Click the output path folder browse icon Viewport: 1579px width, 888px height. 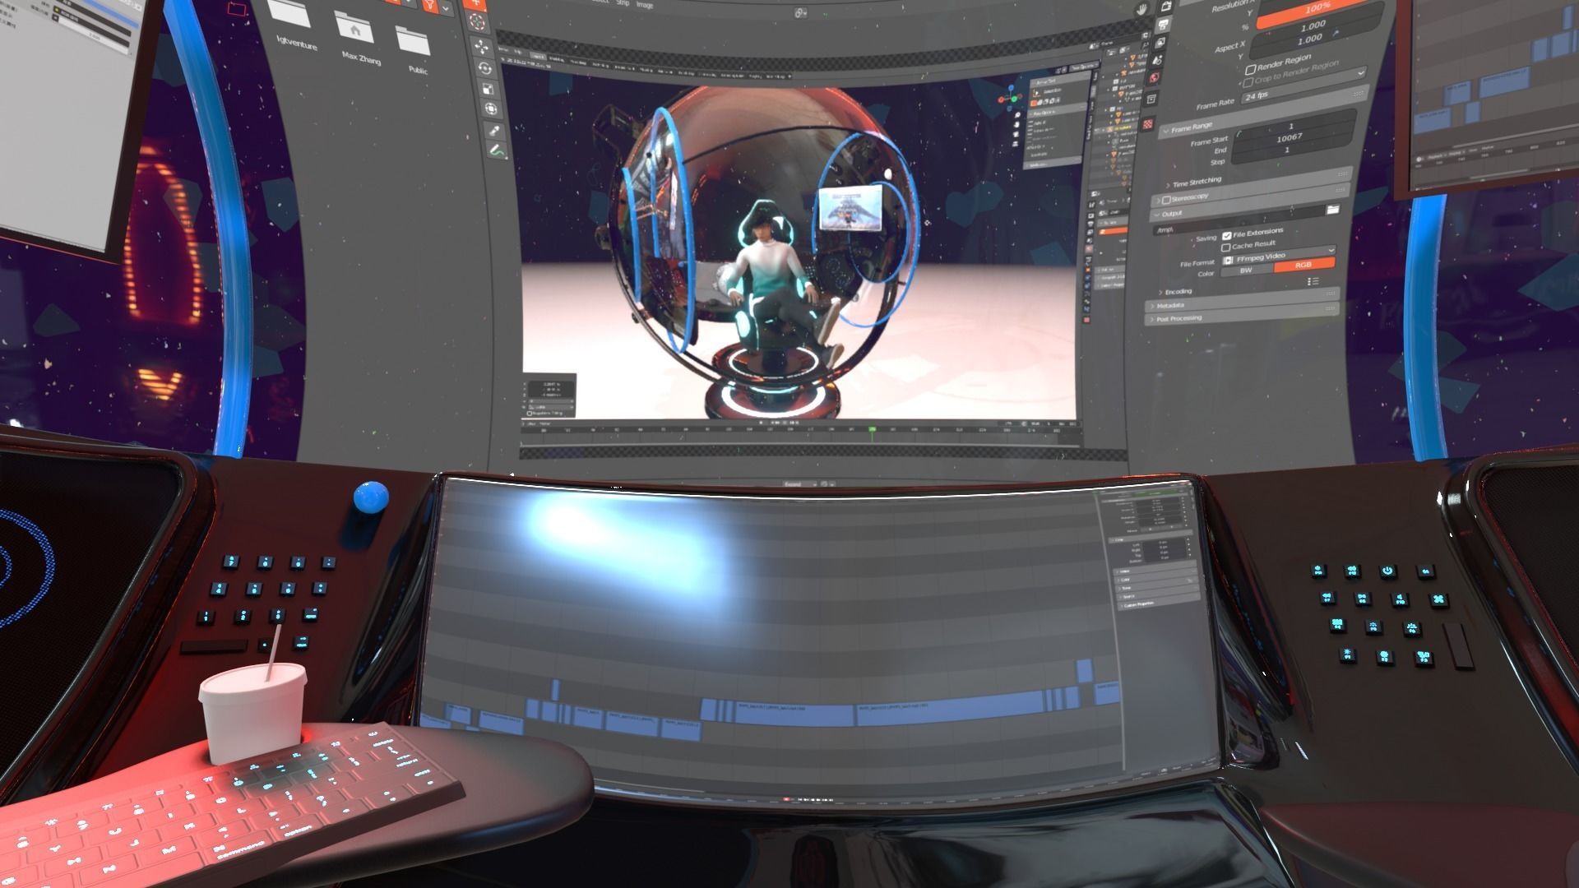1332,210
